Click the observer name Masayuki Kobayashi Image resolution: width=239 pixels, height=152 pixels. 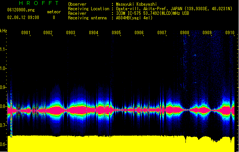coord(136,4)
